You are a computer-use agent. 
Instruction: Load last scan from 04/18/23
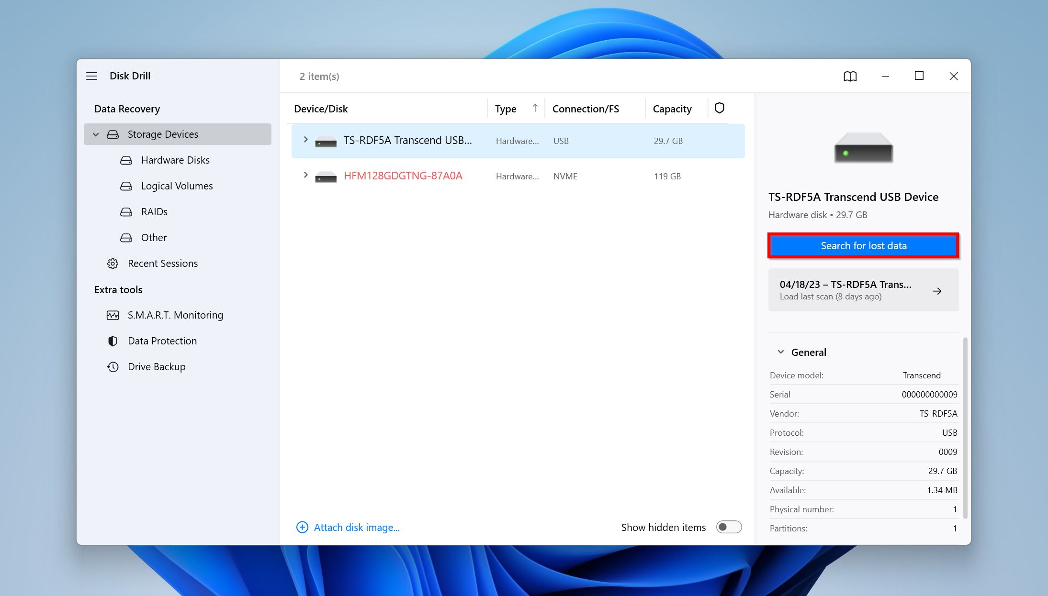tap(862, 290)
